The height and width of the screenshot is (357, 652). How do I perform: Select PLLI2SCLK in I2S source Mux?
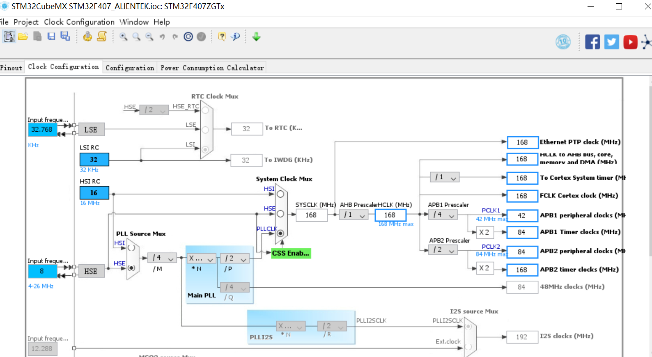(x=468, y=327)
